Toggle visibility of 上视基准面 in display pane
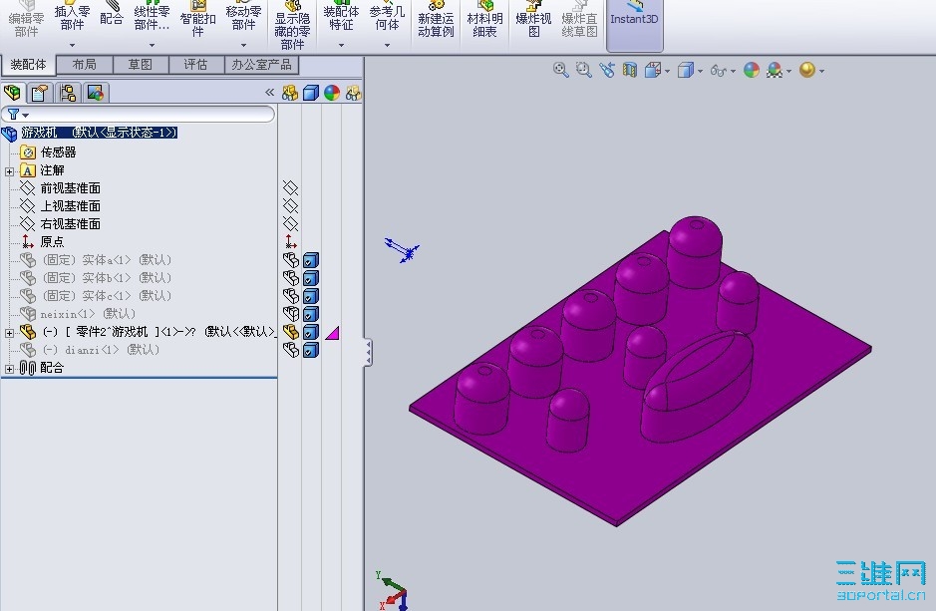936x611 pixels. [x=290, y=206]
